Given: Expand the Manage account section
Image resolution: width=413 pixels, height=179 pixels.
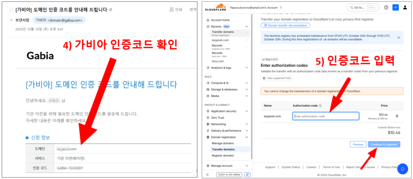Looking at the screenshot, I should tap(246, 166).
